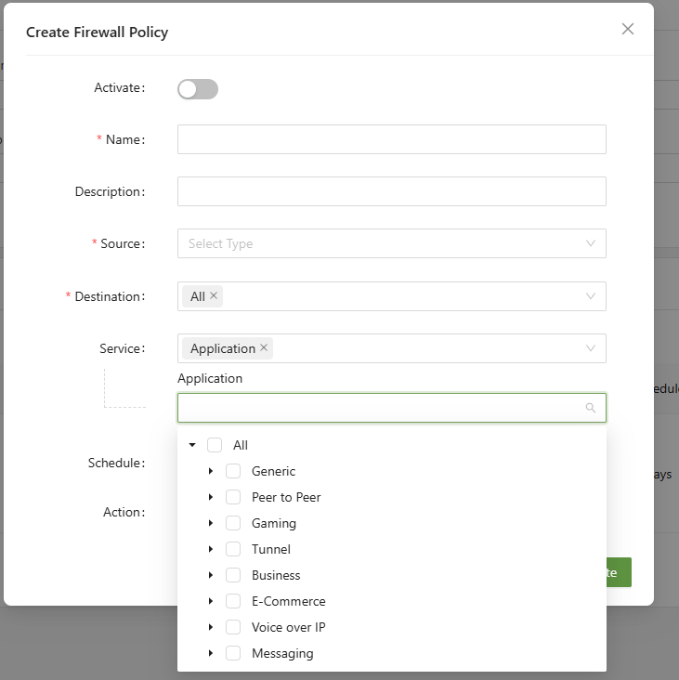Toggle the Activate switch

[198, 89]
